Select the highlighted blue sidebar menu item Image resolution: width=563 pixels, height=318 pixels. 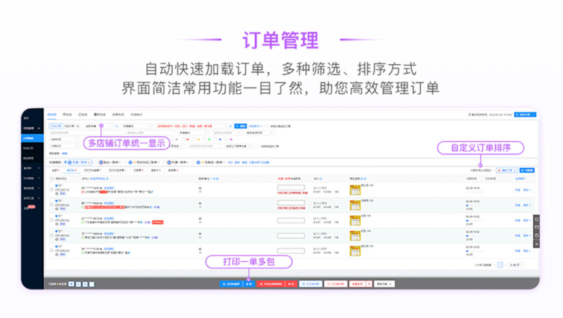[x=32, y=138]
